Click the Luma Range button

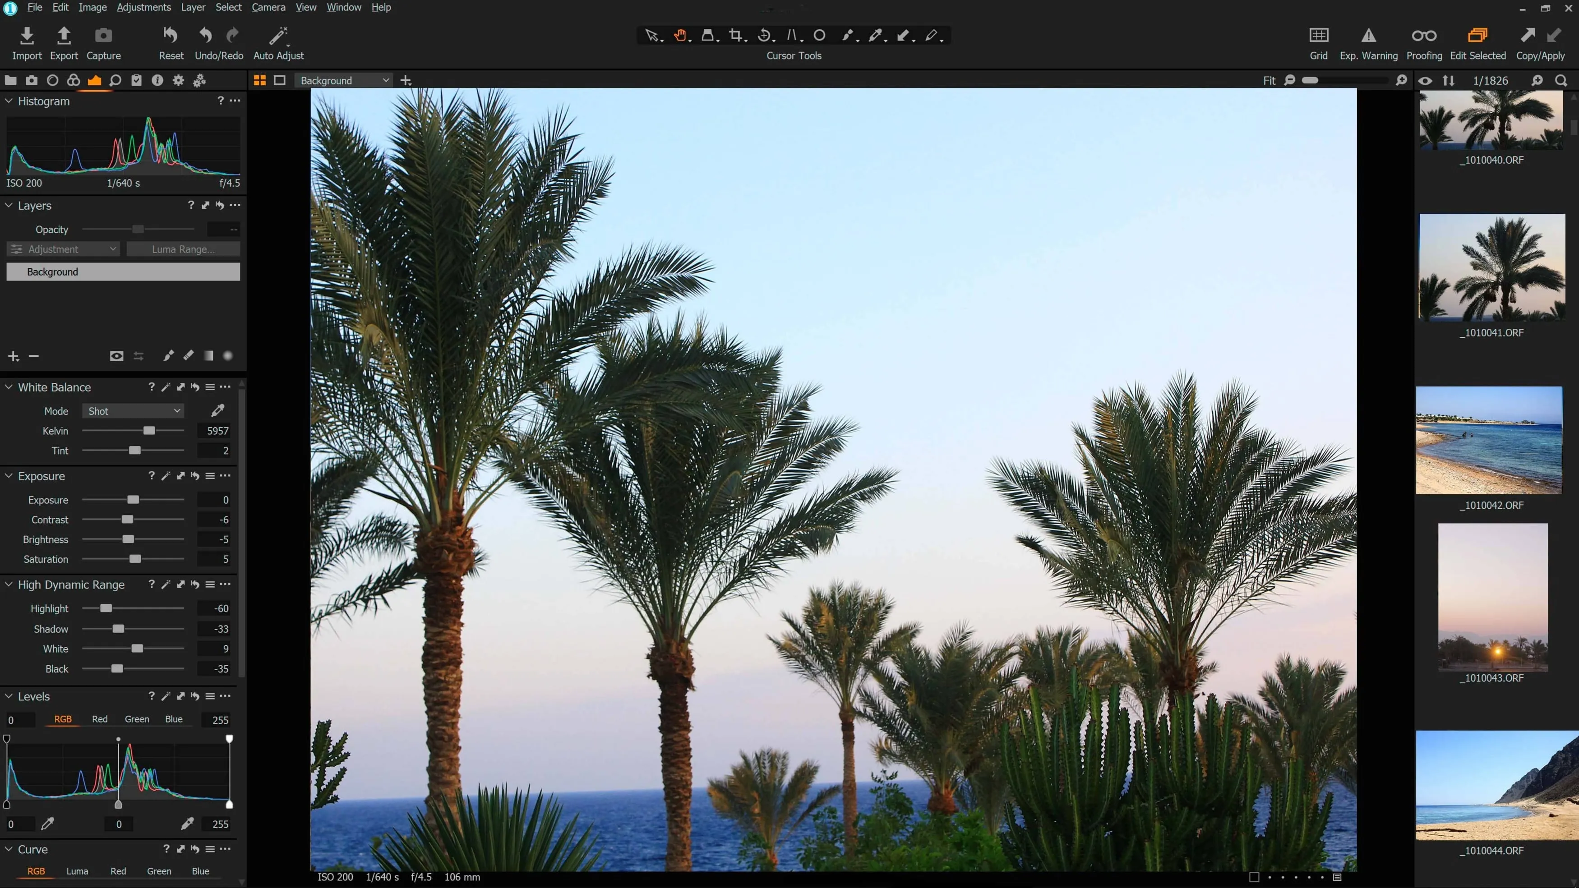183,249
